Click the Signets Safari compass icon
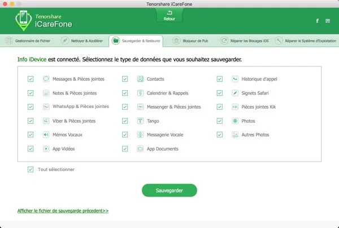Screen dimensions: 339x228 click(235, 93)
